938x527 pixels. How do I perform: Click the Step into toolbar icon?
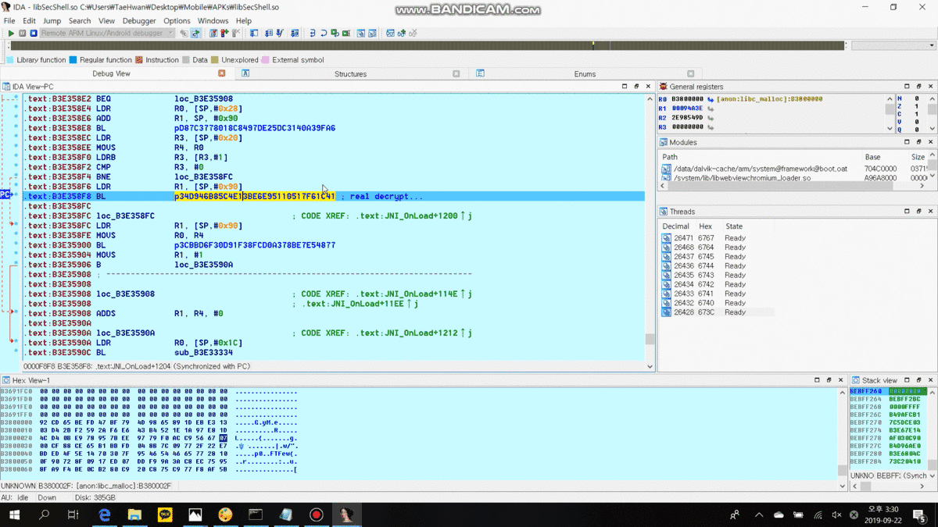pyautogui.click(x=313, y=34)
